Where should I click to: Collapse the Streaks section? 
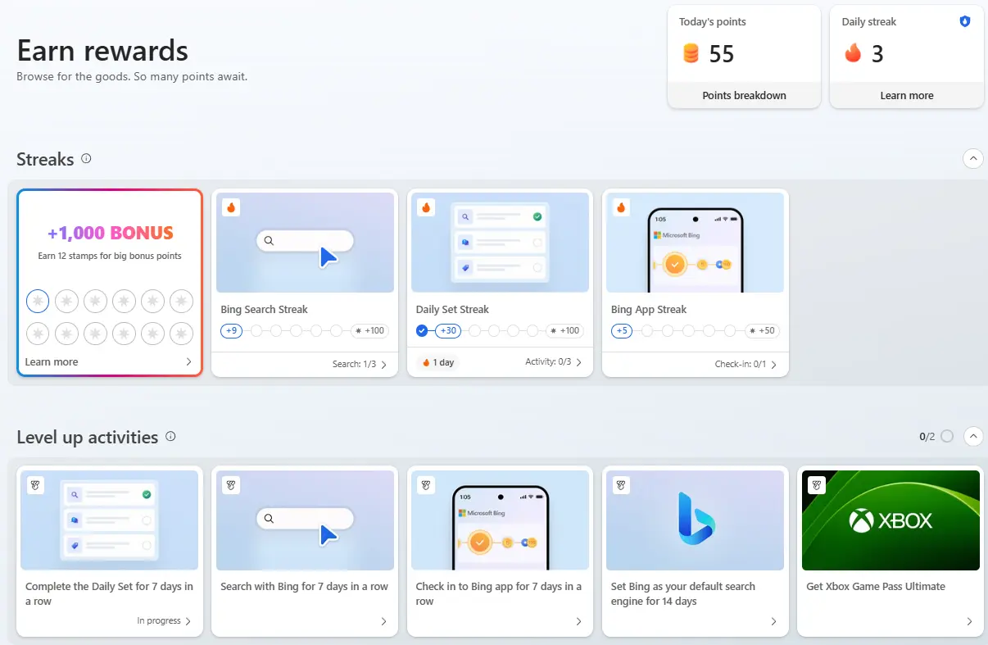tap(973, 158)
